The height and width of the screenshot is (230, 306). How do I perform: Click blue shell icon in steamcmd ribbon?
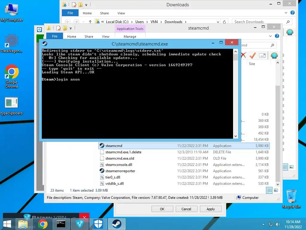pyautogui.click(x=274, y=55)
